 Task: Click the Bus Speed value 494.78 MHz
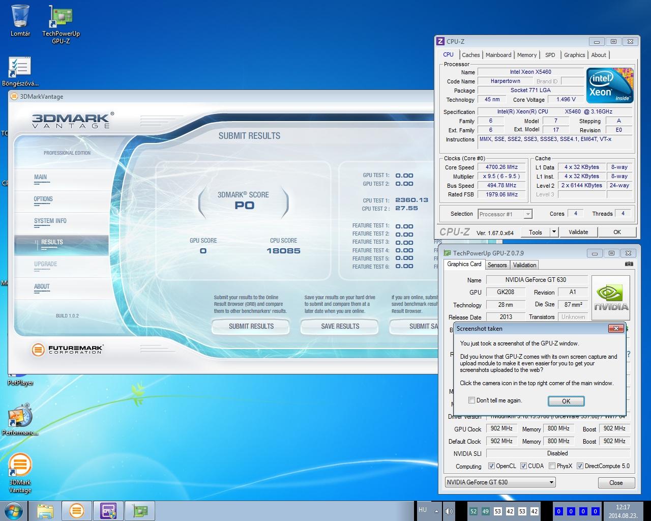(x=502, y=186)
